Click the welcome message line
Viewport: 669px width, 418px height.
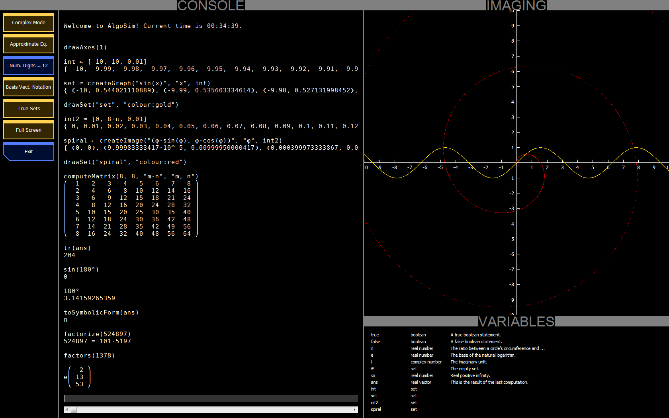pos(153,26)
